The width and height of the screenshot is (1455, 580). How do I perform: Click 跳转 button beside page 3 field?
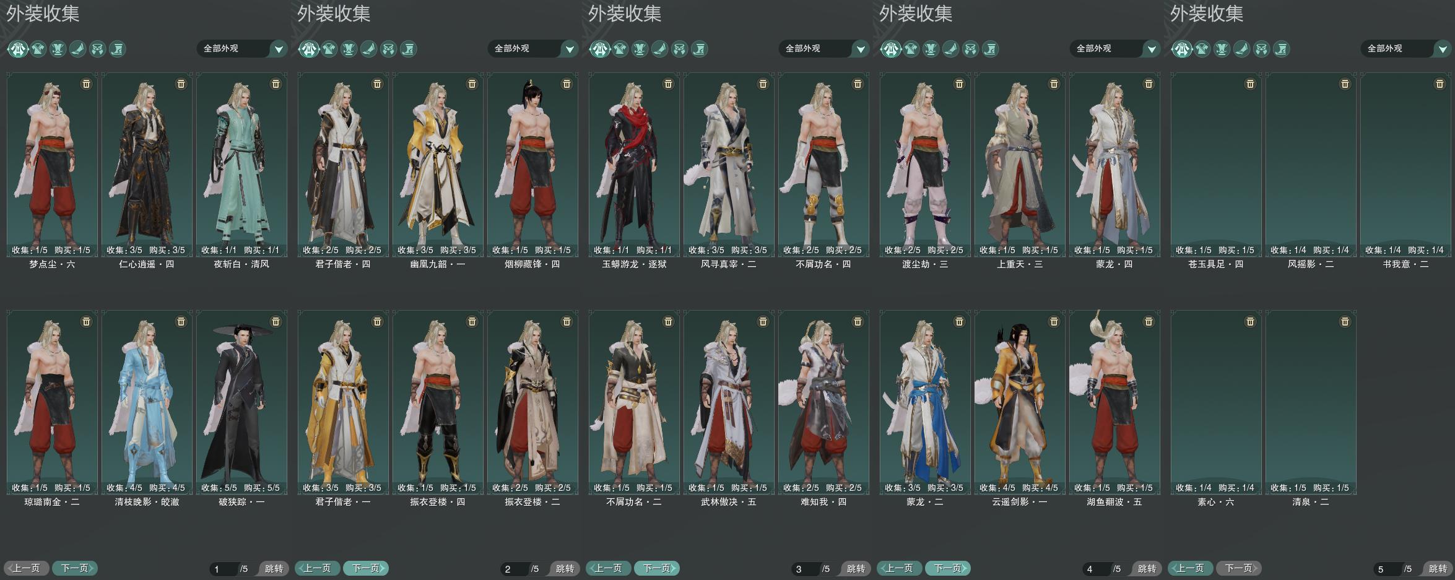point(856,568)
